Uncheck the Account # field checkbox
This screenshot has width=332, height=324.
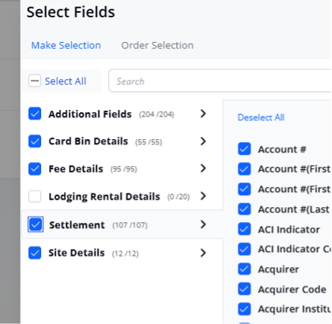click(244, 149)
